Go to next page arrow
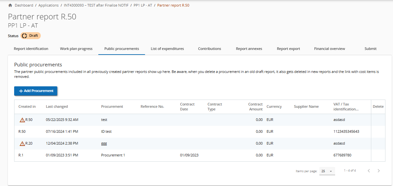 coord(379,171)
